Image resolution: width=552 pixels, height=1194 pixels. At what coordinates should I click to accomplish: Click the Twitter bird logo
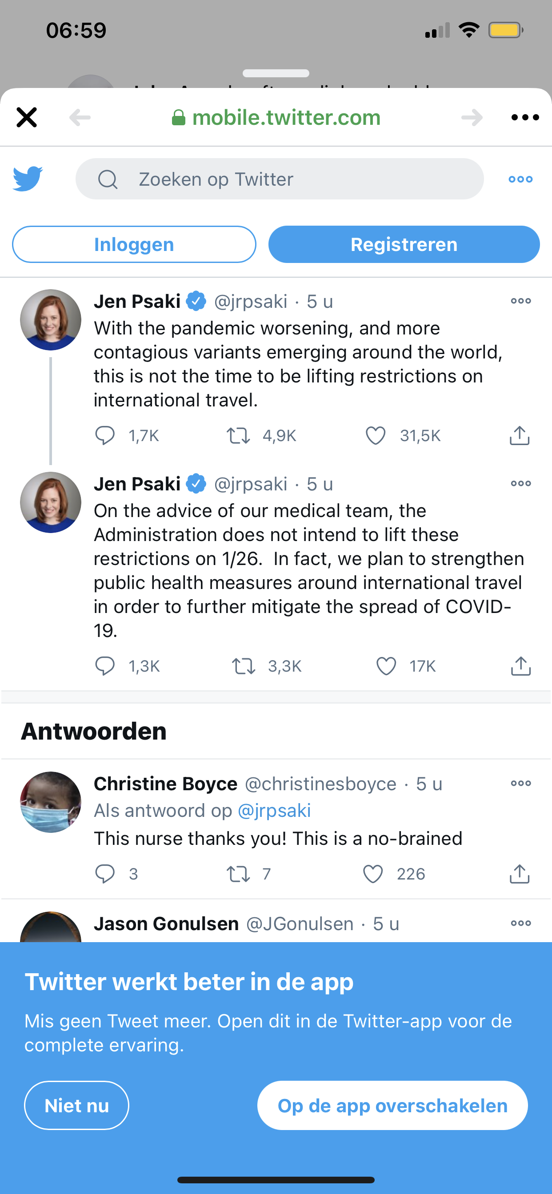(28, 179)
